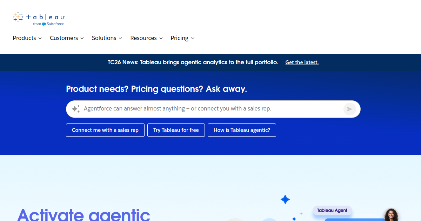The width and height of the screenshot is (421, 221).
Task: Click the woman's avatar photo
Action: pyautogui.click(x=391, y=215)
